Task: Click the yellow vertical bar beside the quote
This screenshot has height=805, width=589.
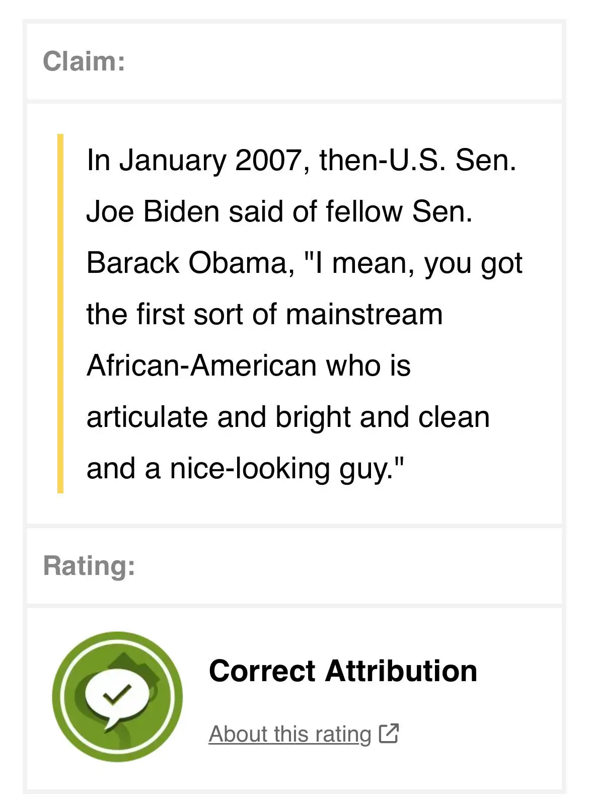Action: 60,313
